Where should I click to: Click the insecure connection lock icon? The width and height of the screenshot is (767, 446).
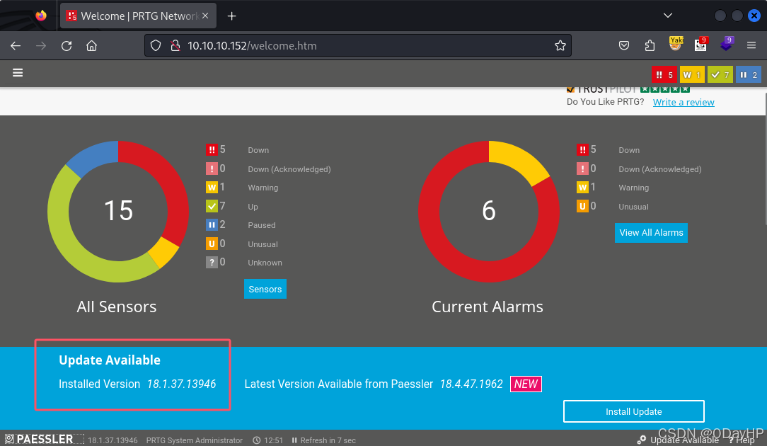pos(175,45)
